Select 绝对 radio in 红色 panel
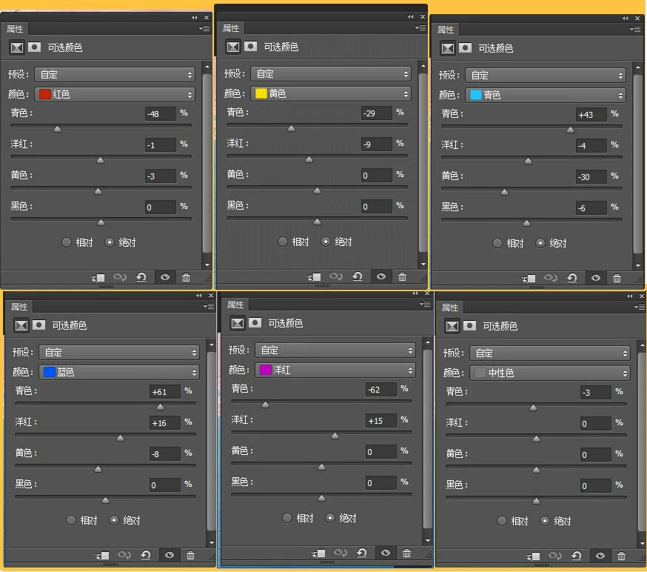The width and height of the screenshot is (647, 572). pos(110,242)
